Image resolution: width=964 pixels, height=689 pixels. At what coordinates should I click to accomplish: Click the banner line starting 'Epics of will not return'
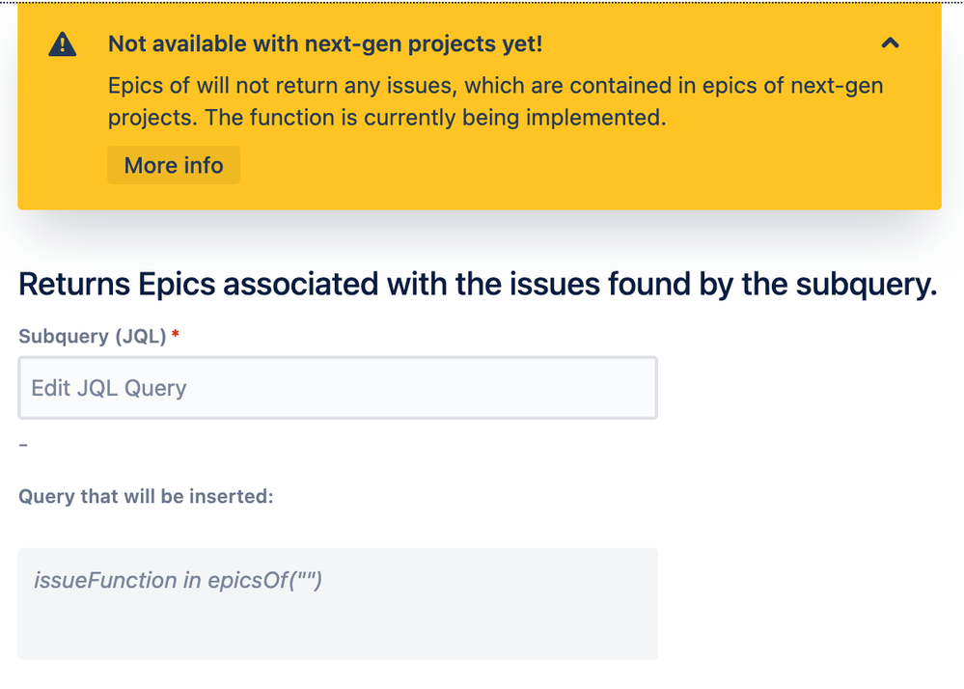496,86
